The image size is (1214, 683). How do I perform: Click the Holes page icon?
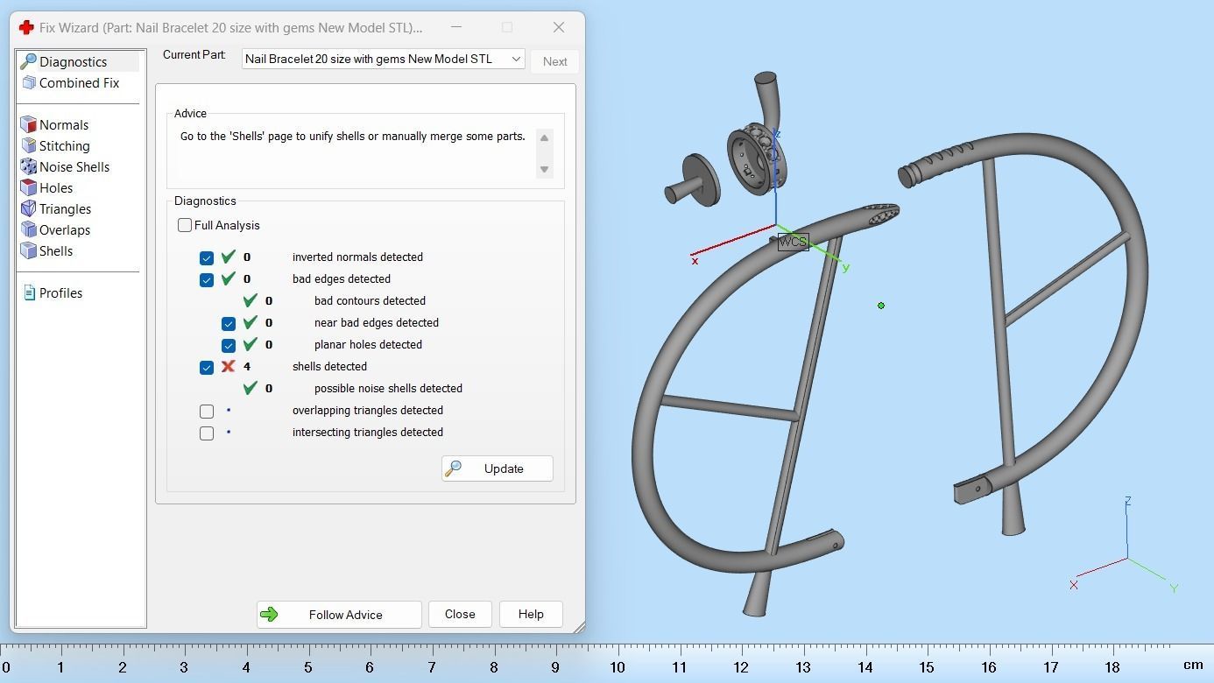coord(28,187)
